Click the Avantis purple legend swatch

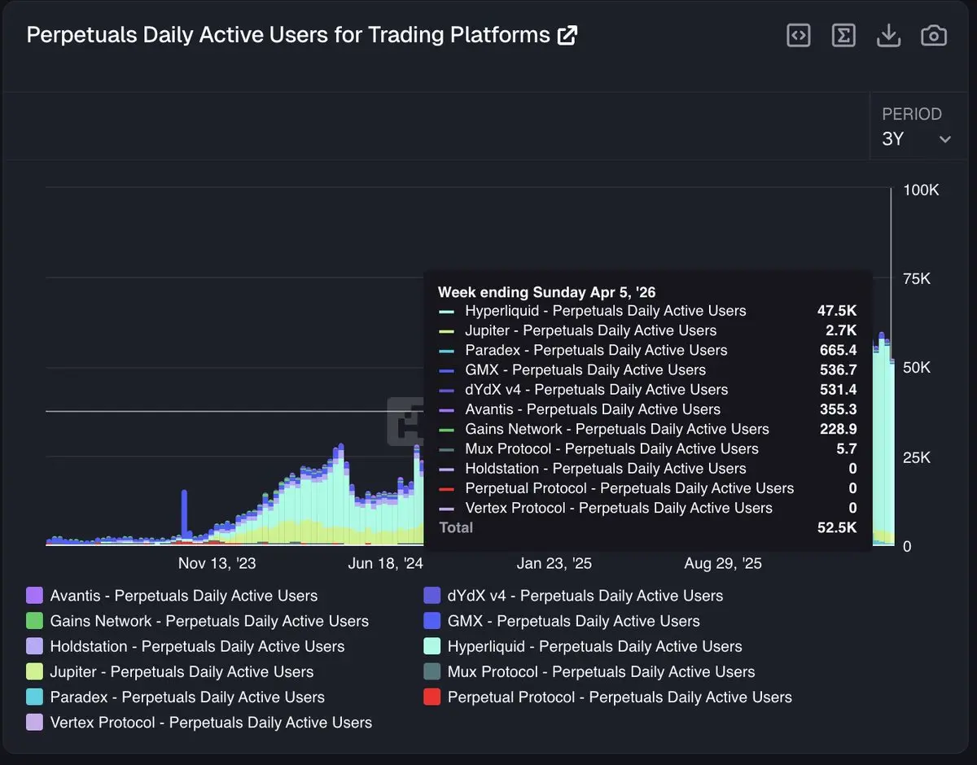(x=34, y=596)
